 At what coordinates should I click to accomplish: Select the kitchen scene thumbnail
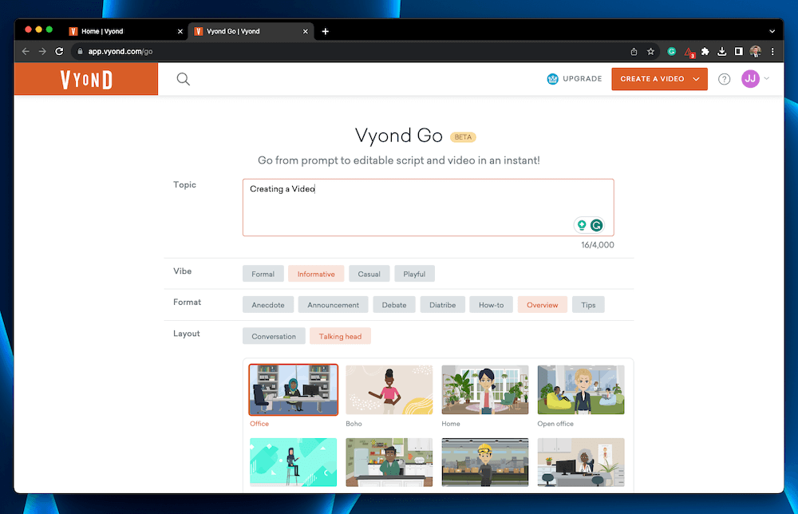[x=389, y=462]
